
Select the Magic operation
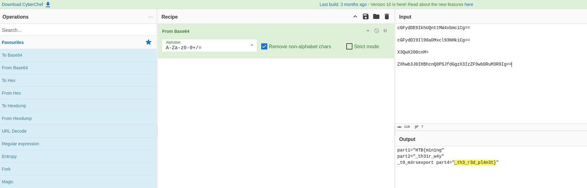(78, 182)
